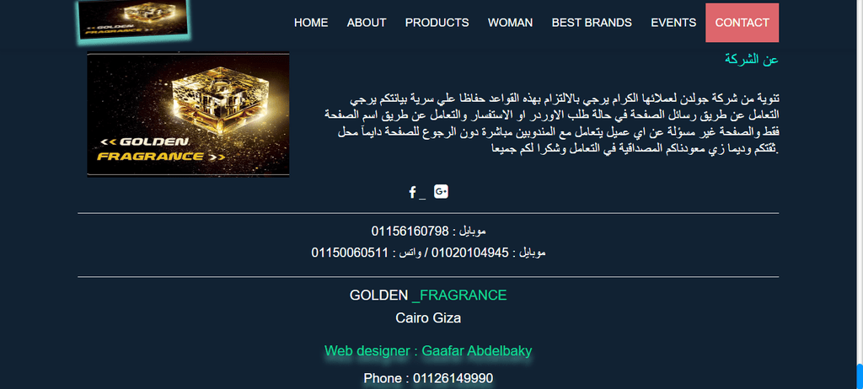Click the Arabic company heading عن الشركة

click(x=752, y=60)
